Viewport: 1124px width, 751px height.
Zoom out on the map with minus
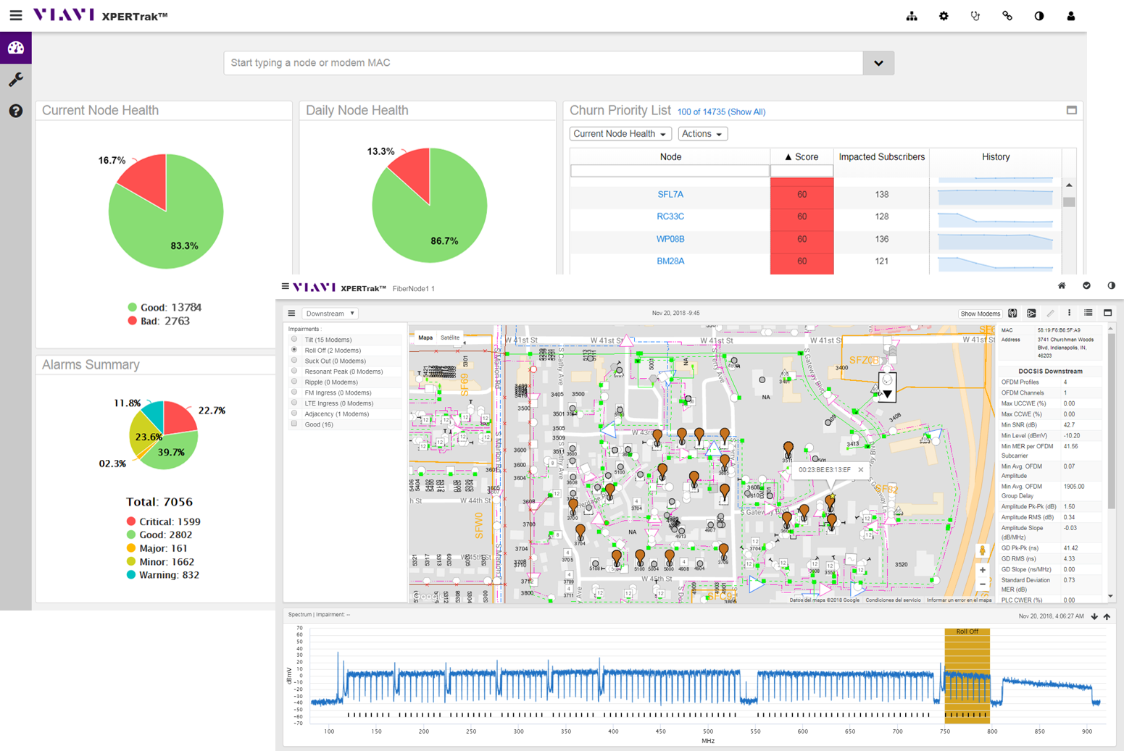[983, 584]
